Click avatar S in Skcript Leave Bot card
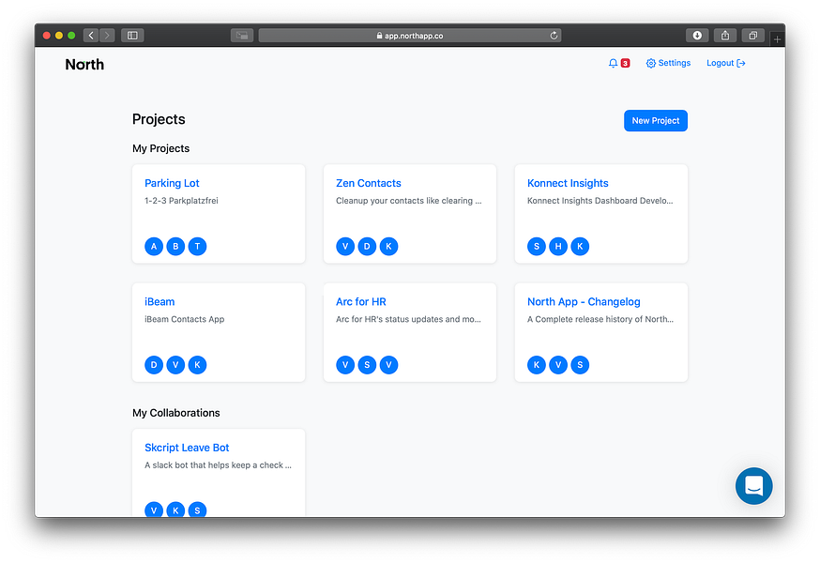Image resolution: width=820 pixels, height=563 pixels. tap(197, 510)
